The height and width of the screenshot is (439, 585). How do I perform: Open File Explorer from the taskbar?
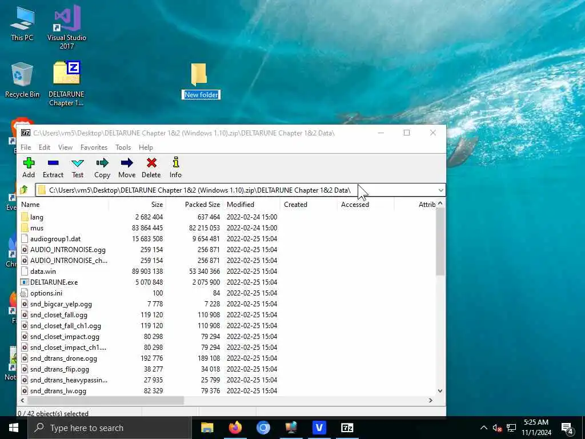point(207,428)
